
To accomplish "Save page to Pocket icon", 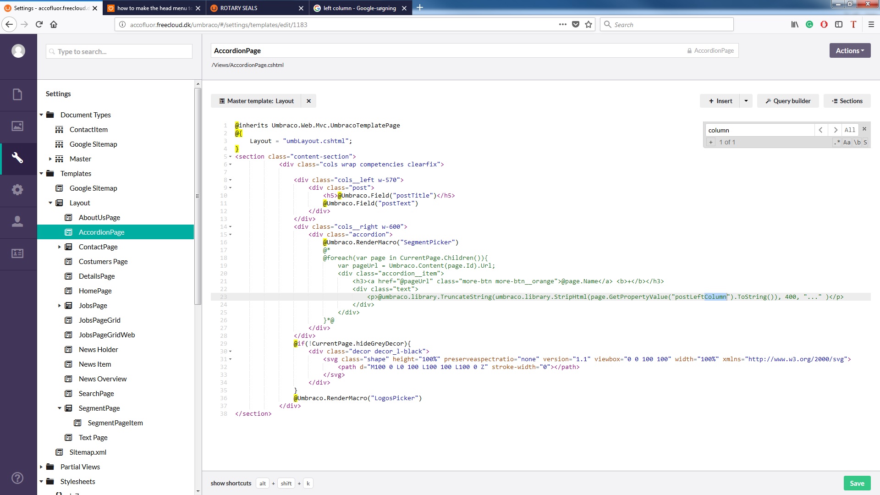I will pyautogui.click(x=576, y=24).
